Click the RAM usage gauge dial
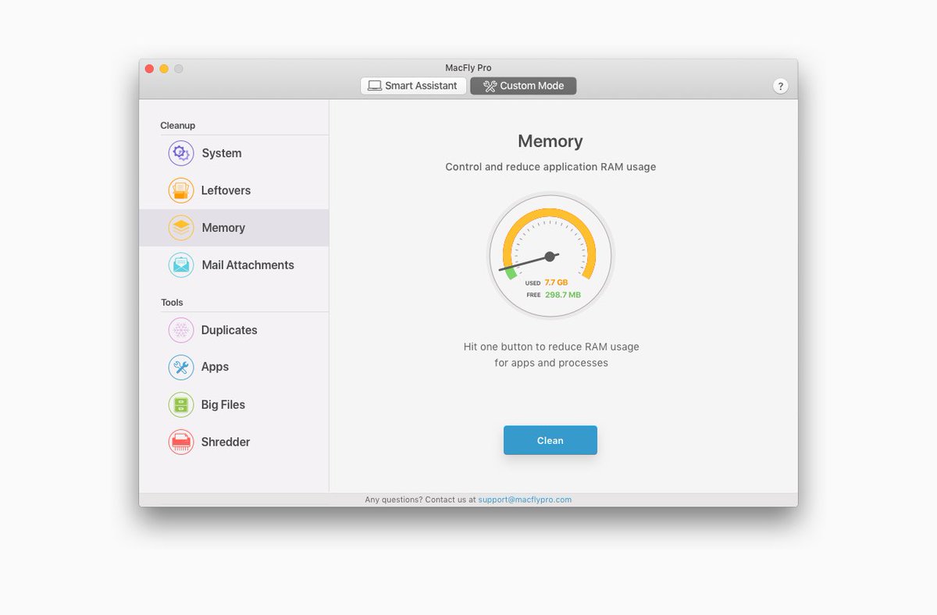937x615 pixels. tap(550, 256)
